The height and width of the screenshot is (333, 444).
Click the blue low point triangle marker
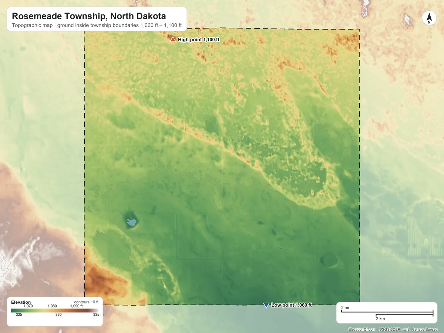tap(266, 305)
